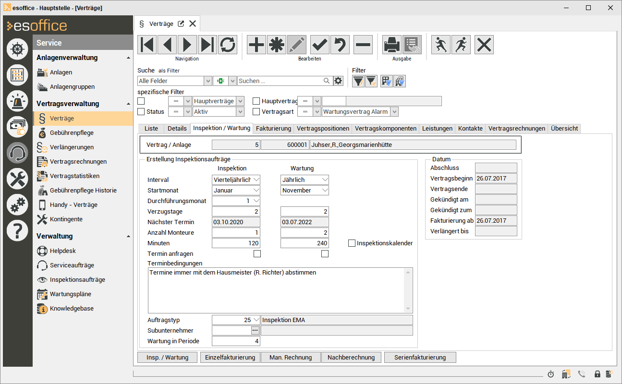This screenshot has height=384, width=622.
Task: Click the Einzelfakturierung button
Action: pos(230,357)
